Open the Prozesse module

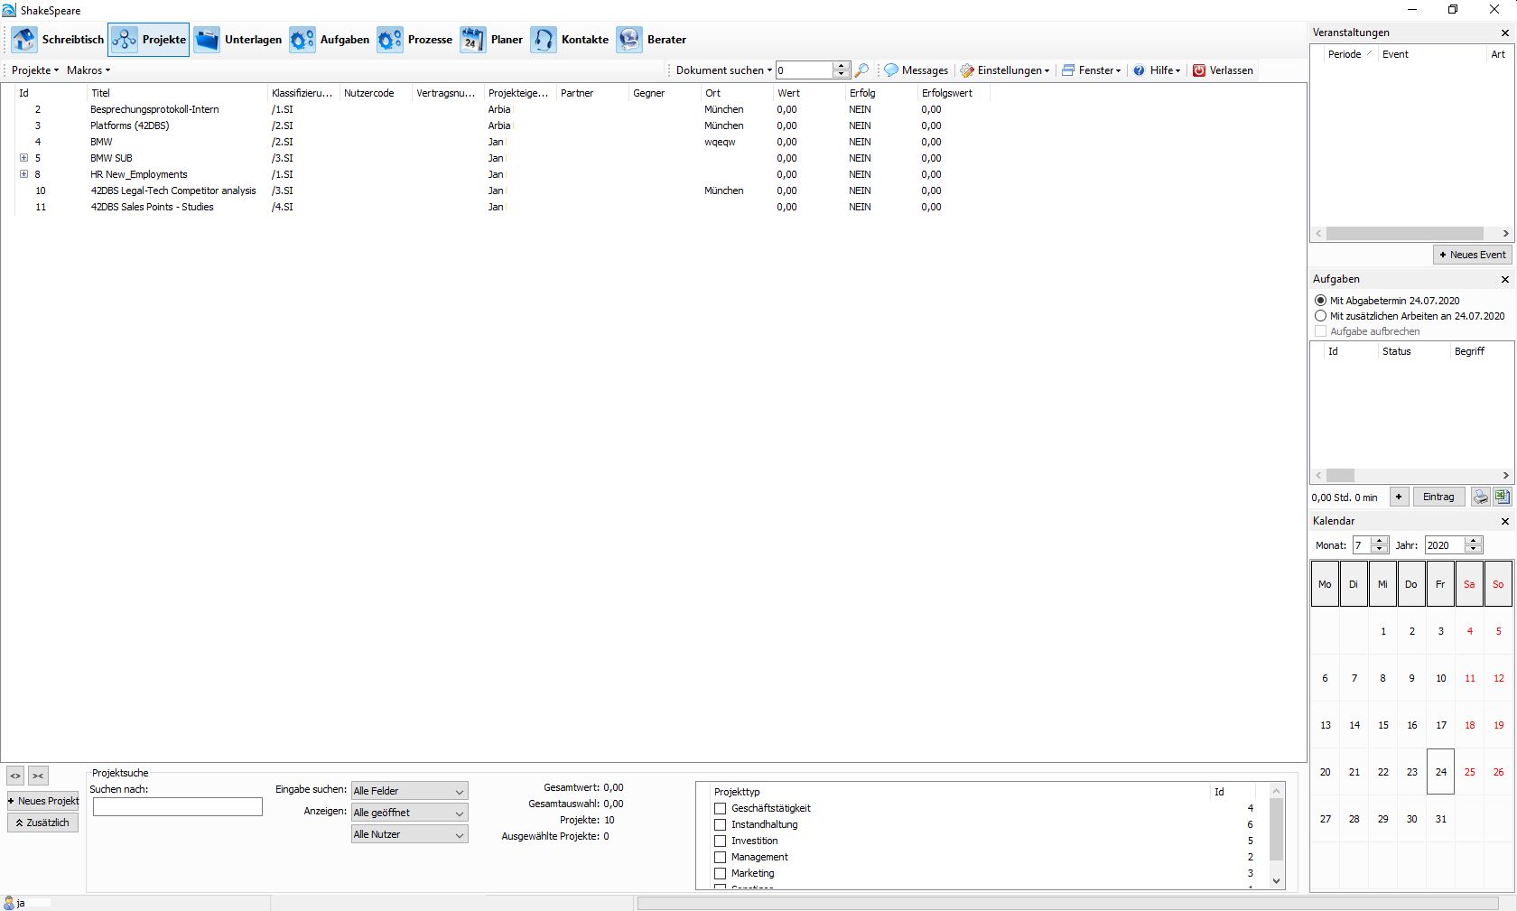(x=415, y=40)
